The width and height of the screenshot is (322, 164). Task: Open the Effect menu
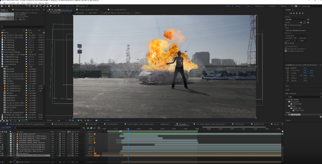coord(23,3)
